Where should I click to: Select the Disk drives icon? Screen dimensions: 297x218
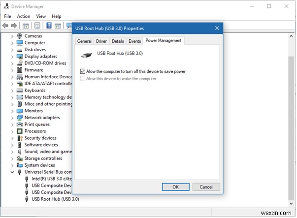[20, 50]
